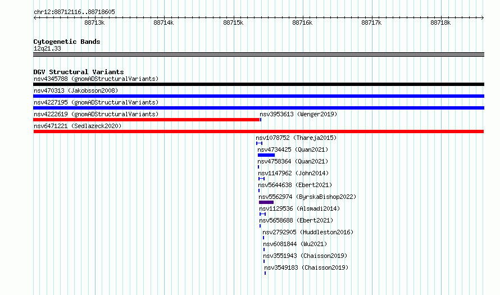The image size is (500, 295).
Task: Open variant label nsv1147962 (John2014)
Action: coord(293,173)
